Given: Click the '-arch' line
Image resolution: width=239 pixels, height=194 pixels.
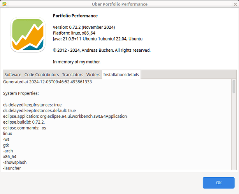Looking at the screenshot, I should (x=8, y=151).
